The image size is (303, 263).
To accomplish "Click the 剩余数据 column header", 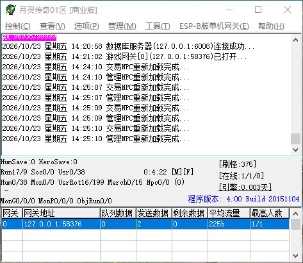I will [190, 213].
